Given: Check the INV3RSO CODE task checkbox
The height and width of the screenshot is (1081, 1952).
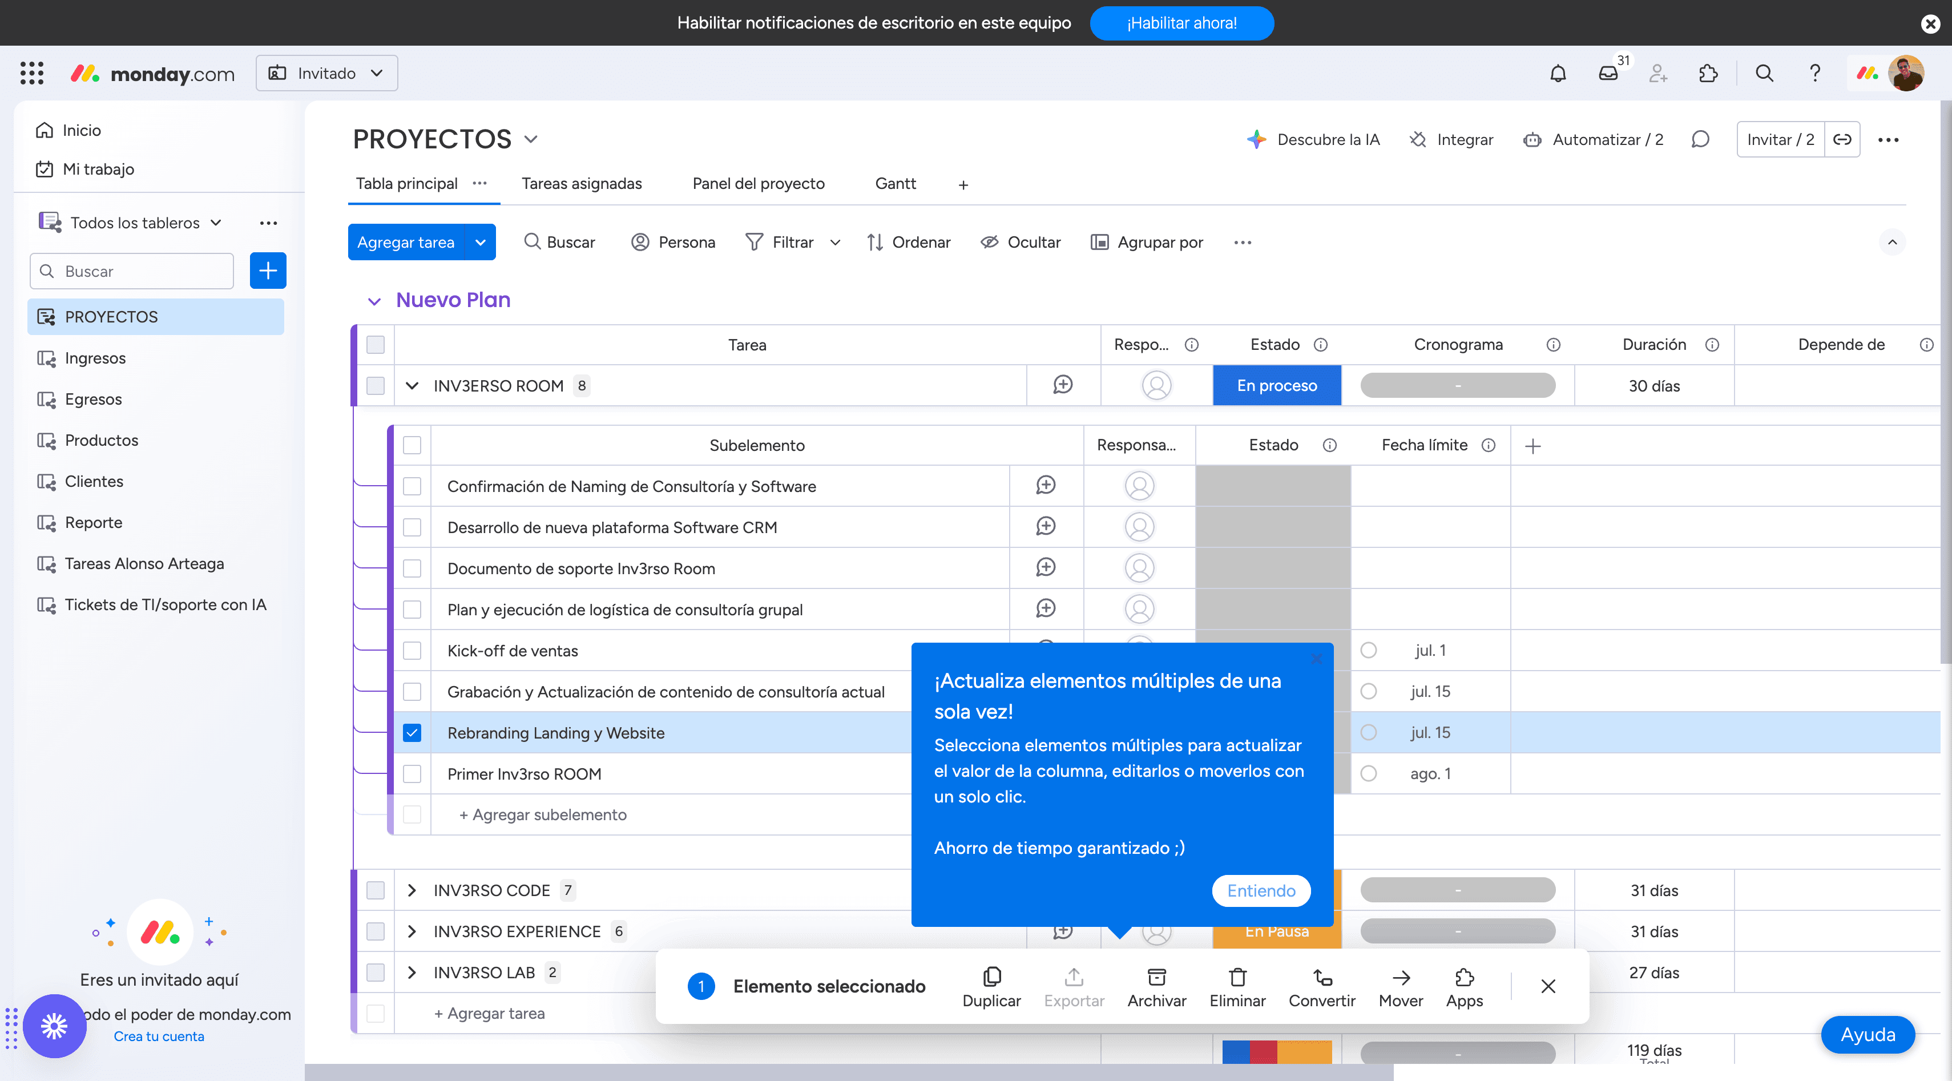Looking at the screenshot, I should [x=375, y=890].
